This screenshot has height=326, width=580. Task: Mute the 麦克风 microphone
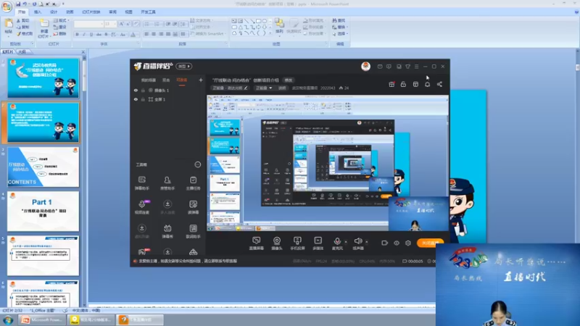coord(337,243)
